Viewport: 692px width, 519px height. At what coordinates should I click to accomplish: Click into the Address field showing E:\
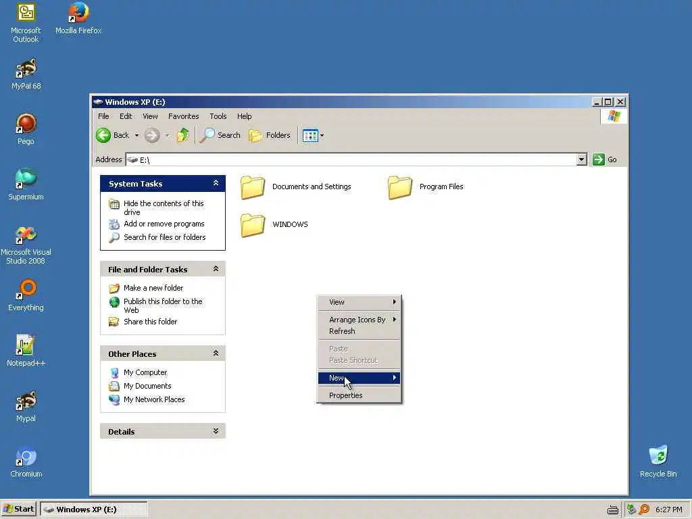pyautogui.click(x=351, y=159)
